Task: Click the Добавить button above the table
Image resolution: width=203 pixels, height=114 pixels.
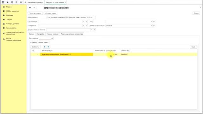Action: click(x=36, y=47)
